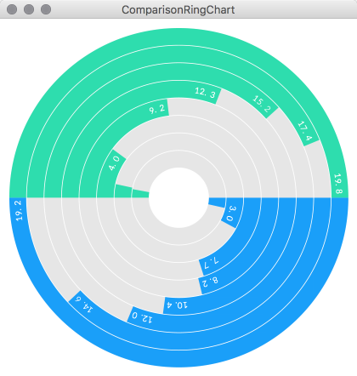Click the blue 3.0 ring label

pyautogui.click(x=231, y=214)
